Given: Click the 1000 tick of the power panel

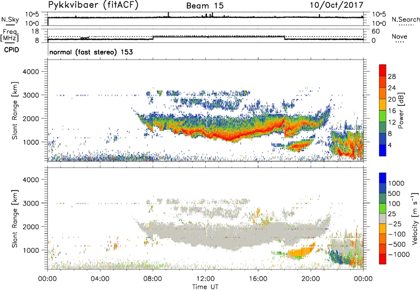Looking at the screenshot, I should point(30,142).
